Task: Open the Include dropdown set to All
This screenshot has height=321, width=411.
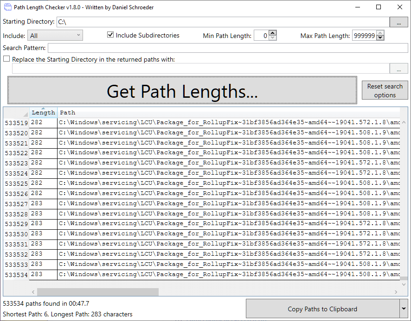Action: pyautogui.click(x=55, y=36)
